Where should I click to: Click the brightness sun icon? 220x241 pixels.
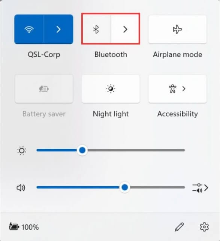[x=22, y=151]
